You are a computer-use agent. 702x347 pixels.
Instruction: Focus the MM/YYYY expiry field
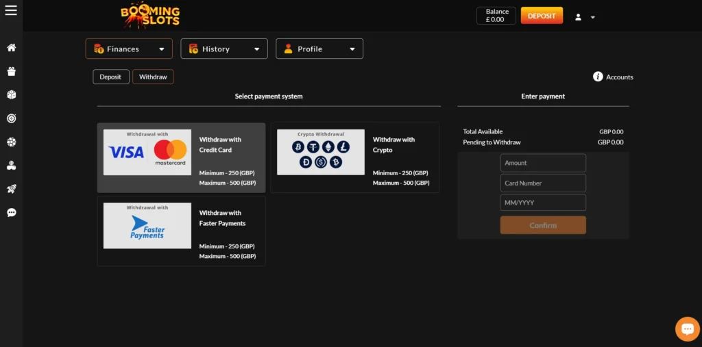click(543, 203)
